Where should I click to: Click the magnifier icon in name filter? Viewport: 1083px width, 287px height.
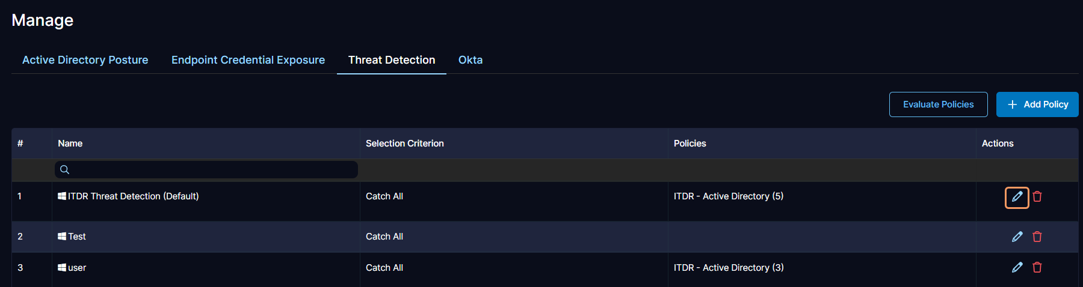[x=65, y=170]
